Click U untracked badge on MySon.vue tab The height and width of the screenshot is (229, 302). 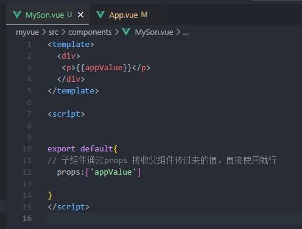click(x=69, y=15)
